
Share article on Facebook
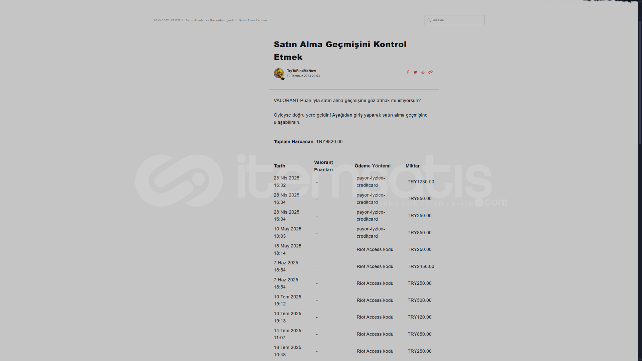point(408,72)
